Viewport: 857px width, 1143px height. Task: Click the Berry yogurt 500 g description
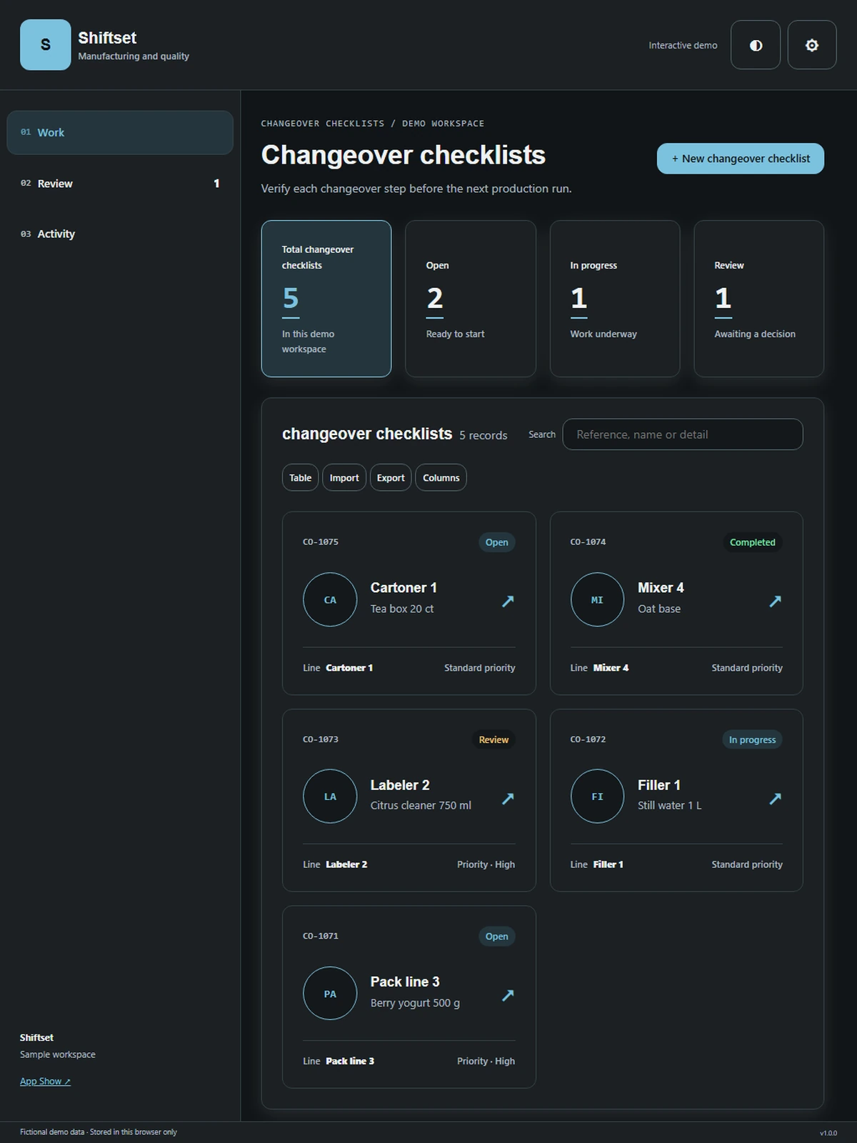tap(415, 1003)
